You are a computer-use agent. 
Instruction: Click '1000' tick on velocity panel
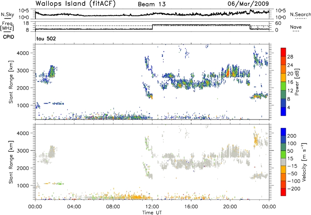pos(23,186)
